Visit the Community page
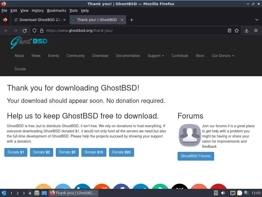The image size is (262, 197). [x=76, y=56]
